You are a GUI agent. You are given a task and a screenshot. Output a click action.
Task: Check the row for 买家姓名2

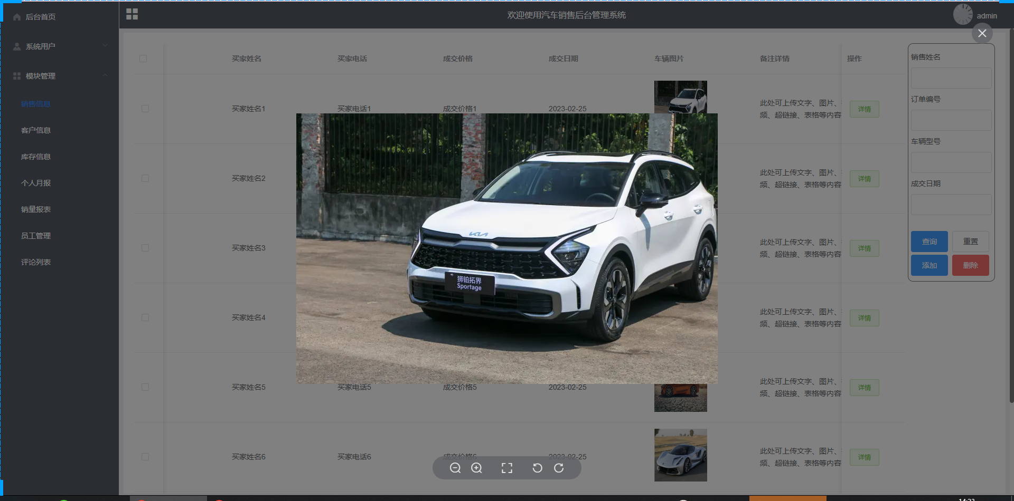[145, 178]
